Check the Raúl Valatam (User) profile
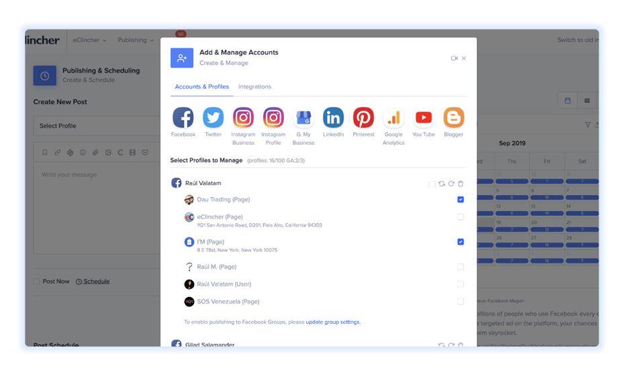This screenshot has height=378, width=631. click(460, 284)
